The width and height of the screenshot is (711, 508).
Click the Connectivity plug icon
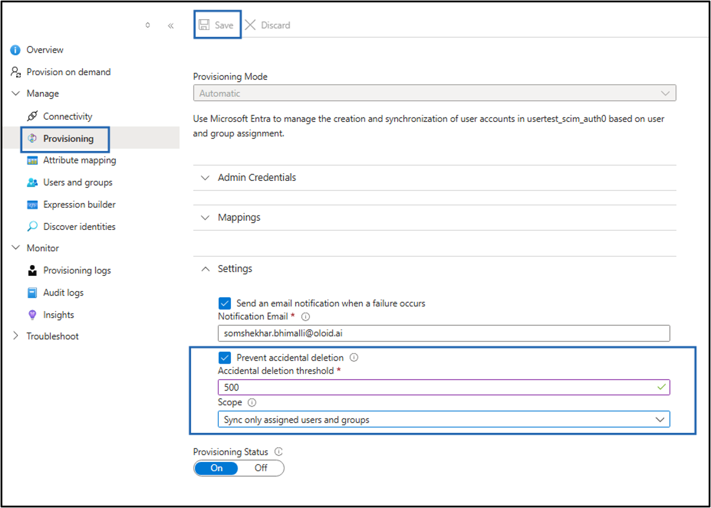(32, 116)
